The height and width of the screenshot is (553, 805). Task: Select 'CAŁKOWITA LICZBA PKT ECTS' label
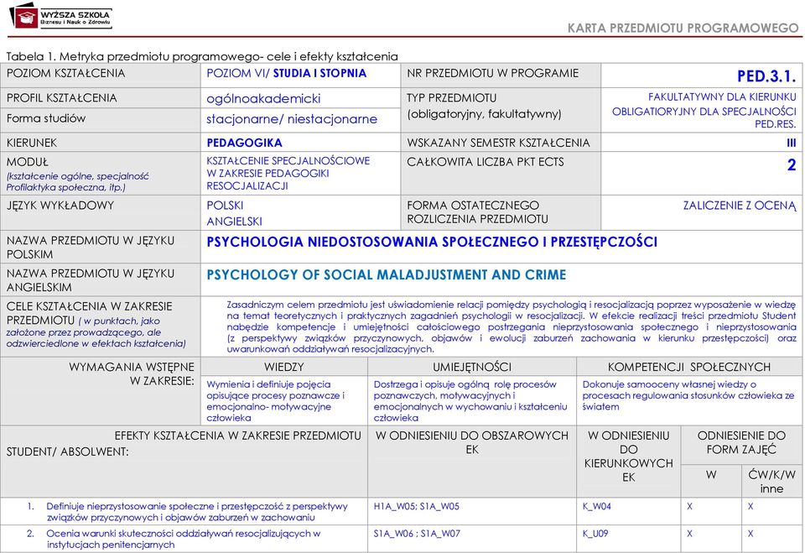click(486, 162)
